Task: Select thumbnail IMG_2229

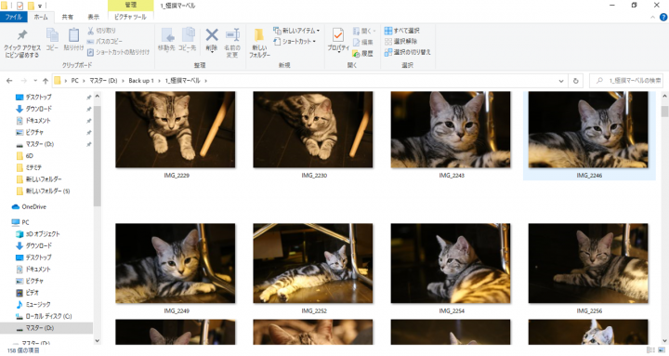Action: (x=176, y=129)
